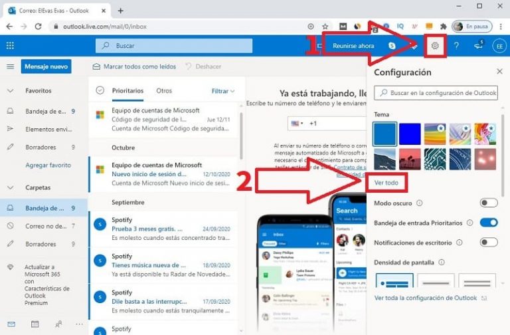Close the Configuración panel
Image resolution: width=510 pixels, height=335 pixels.
click(x=499, y=71)
